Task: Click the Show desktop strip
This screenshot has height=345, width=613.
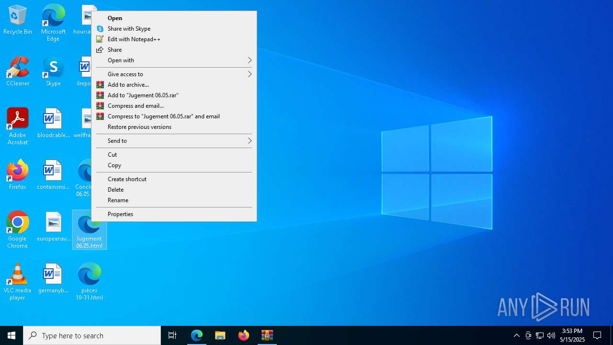Action: click(x=612, y=335)
